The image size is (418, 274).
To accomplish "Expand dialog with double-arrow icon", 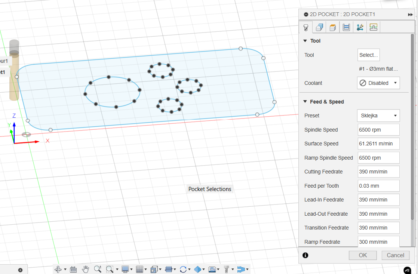I will point(410,15).
